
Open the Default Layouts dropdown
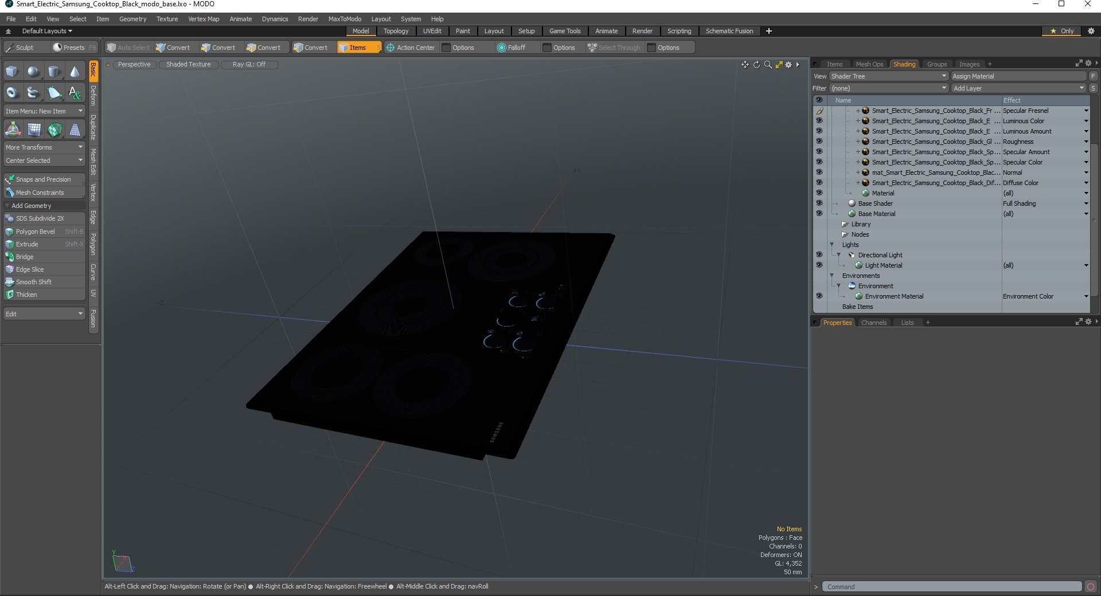pos(47,31)
